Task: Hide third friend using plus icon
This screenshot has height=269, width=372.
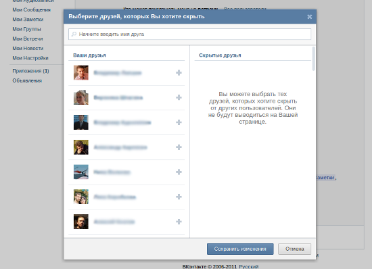Action: [179, 122]
